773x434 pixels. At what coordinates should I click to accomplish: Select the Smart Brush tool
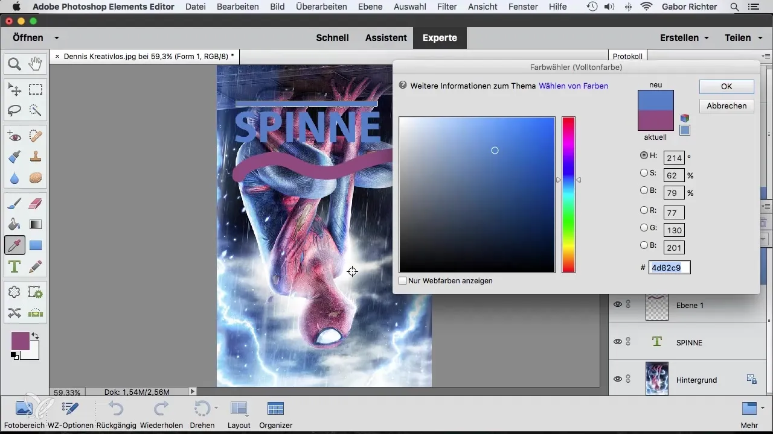tap(14, 157)
